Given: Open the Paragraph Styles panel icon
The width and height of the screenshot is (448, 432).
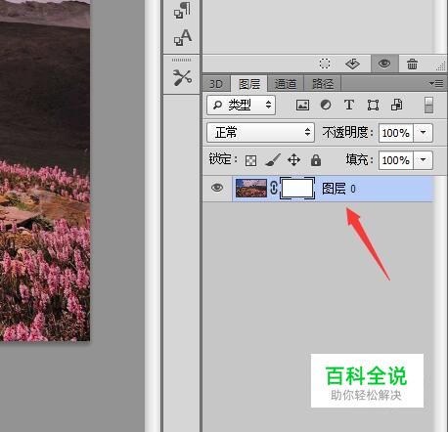Looking at the screenshot, I should 182,10.
